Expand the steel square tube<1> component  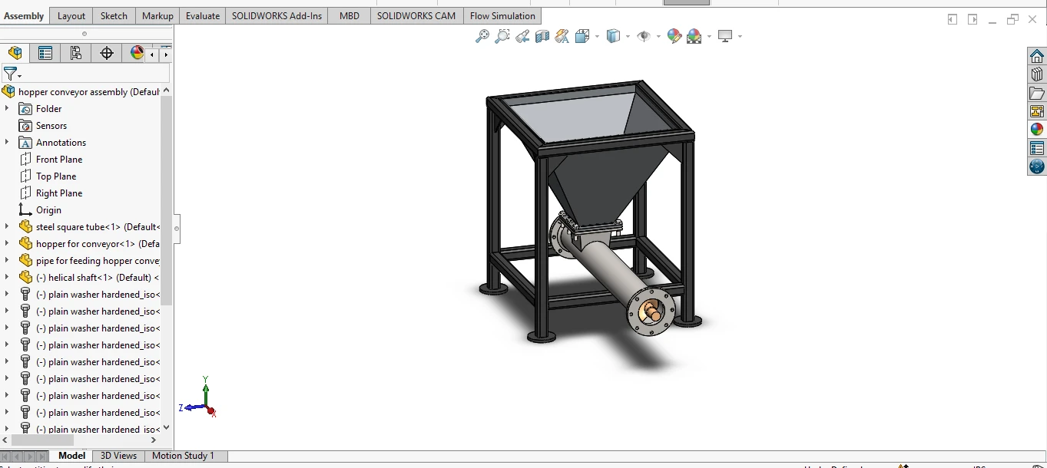tap(7, 227)
